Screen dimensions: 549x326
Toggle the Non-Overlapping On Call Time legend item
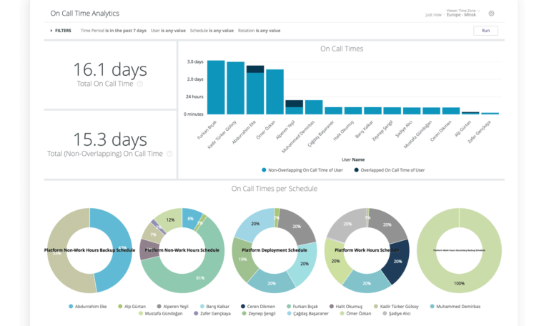click(302, 170)
